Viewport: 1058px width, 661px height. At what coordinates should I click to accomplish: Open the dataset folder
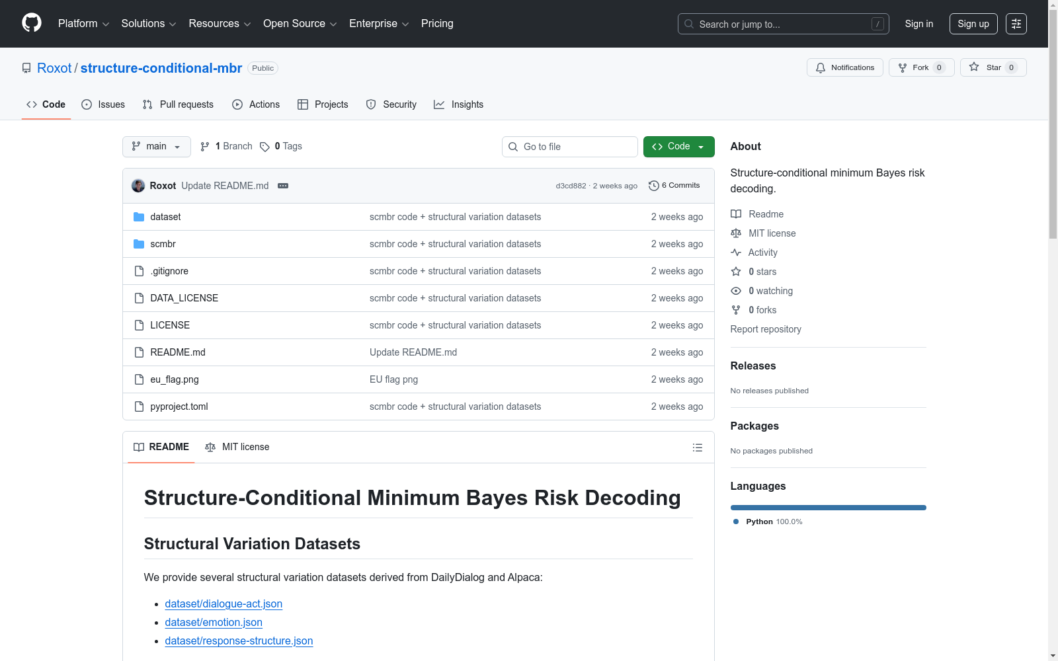tap(165, 217)
